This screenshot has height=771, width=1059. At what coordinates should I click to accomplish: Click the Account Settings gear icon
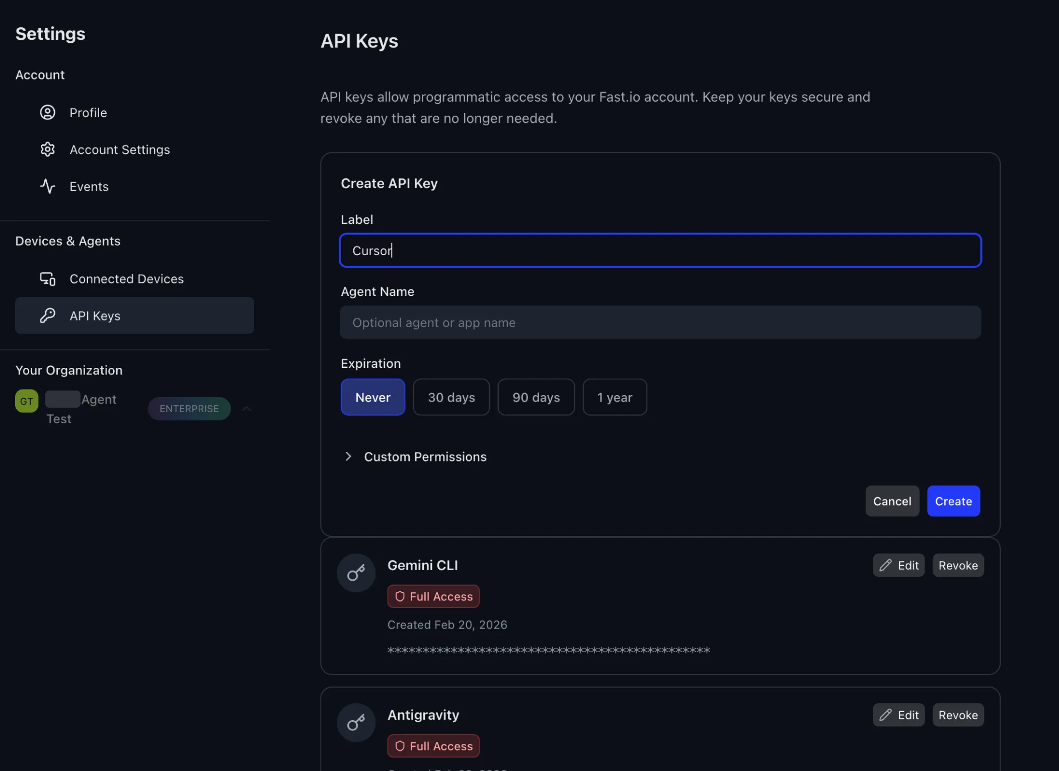(47, 149)
